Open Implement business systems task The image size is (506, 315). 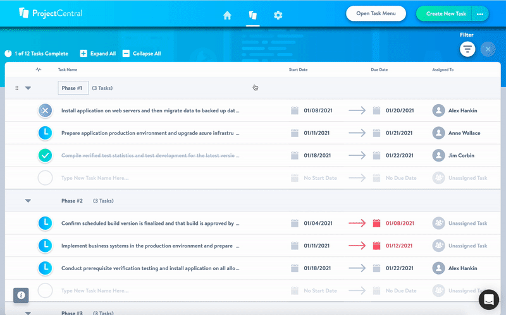click(151, 246)
